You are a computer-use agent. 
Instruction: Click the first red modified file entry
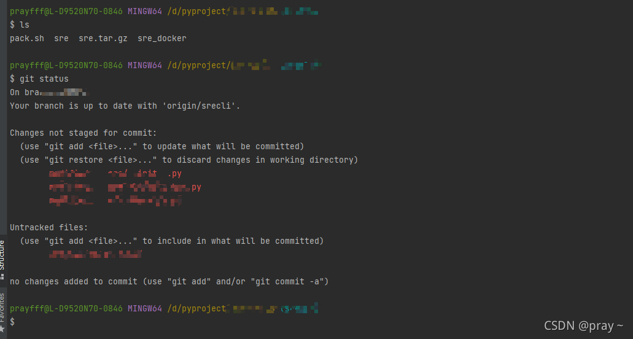pos(115,174)
